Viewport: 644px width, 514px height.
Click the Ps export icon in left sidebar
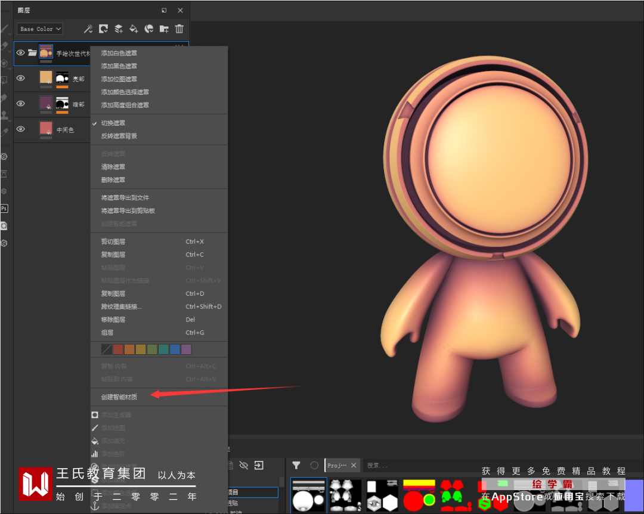click(4, 208)
